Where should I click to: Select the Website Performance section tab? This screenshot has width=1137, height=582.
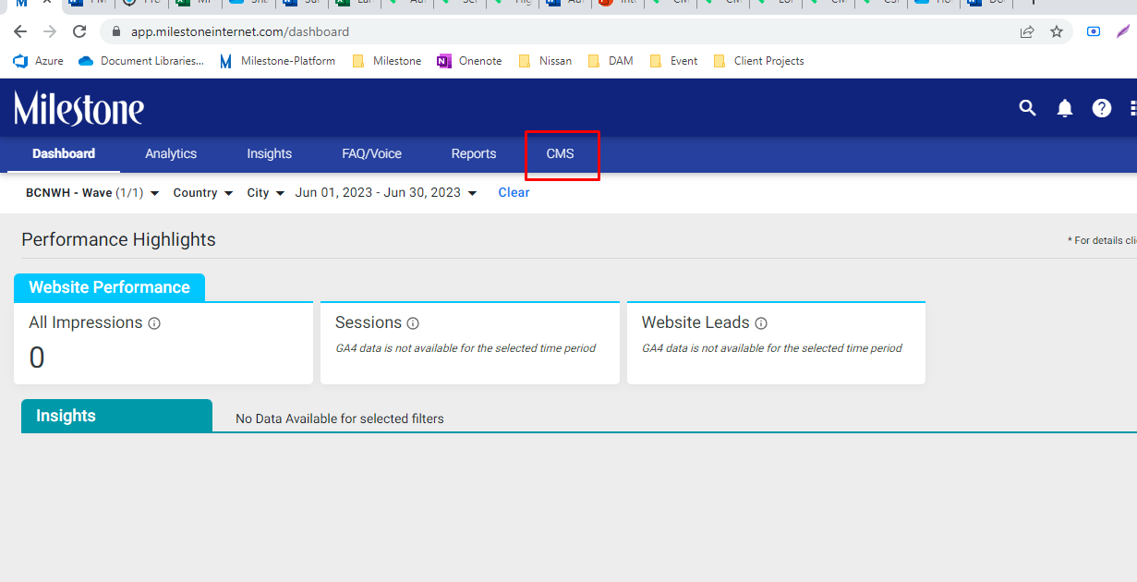click(x=109, y=287)
